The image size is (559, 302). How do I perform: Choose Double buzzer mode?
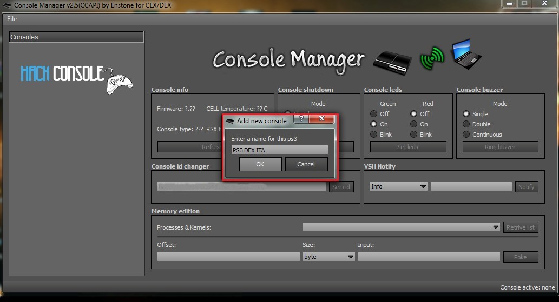click(466, 124)
